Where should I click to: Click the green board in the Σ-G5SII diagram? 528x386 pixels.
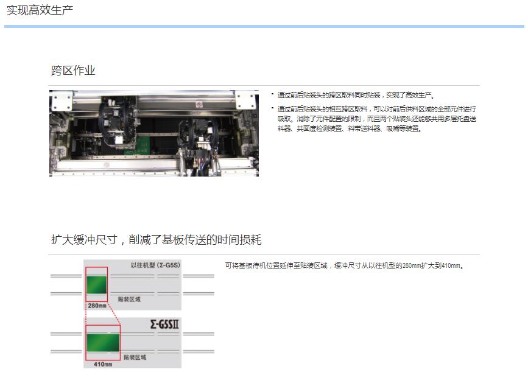[x=103, y=341]
